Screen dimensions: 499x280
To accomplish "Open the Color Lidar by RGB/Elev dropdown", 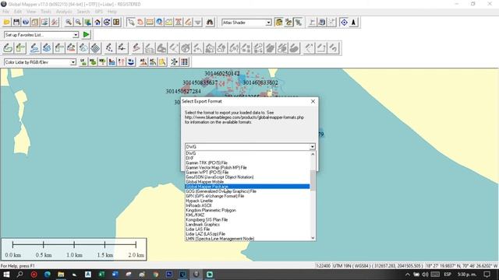I will (x=73, y=62).
